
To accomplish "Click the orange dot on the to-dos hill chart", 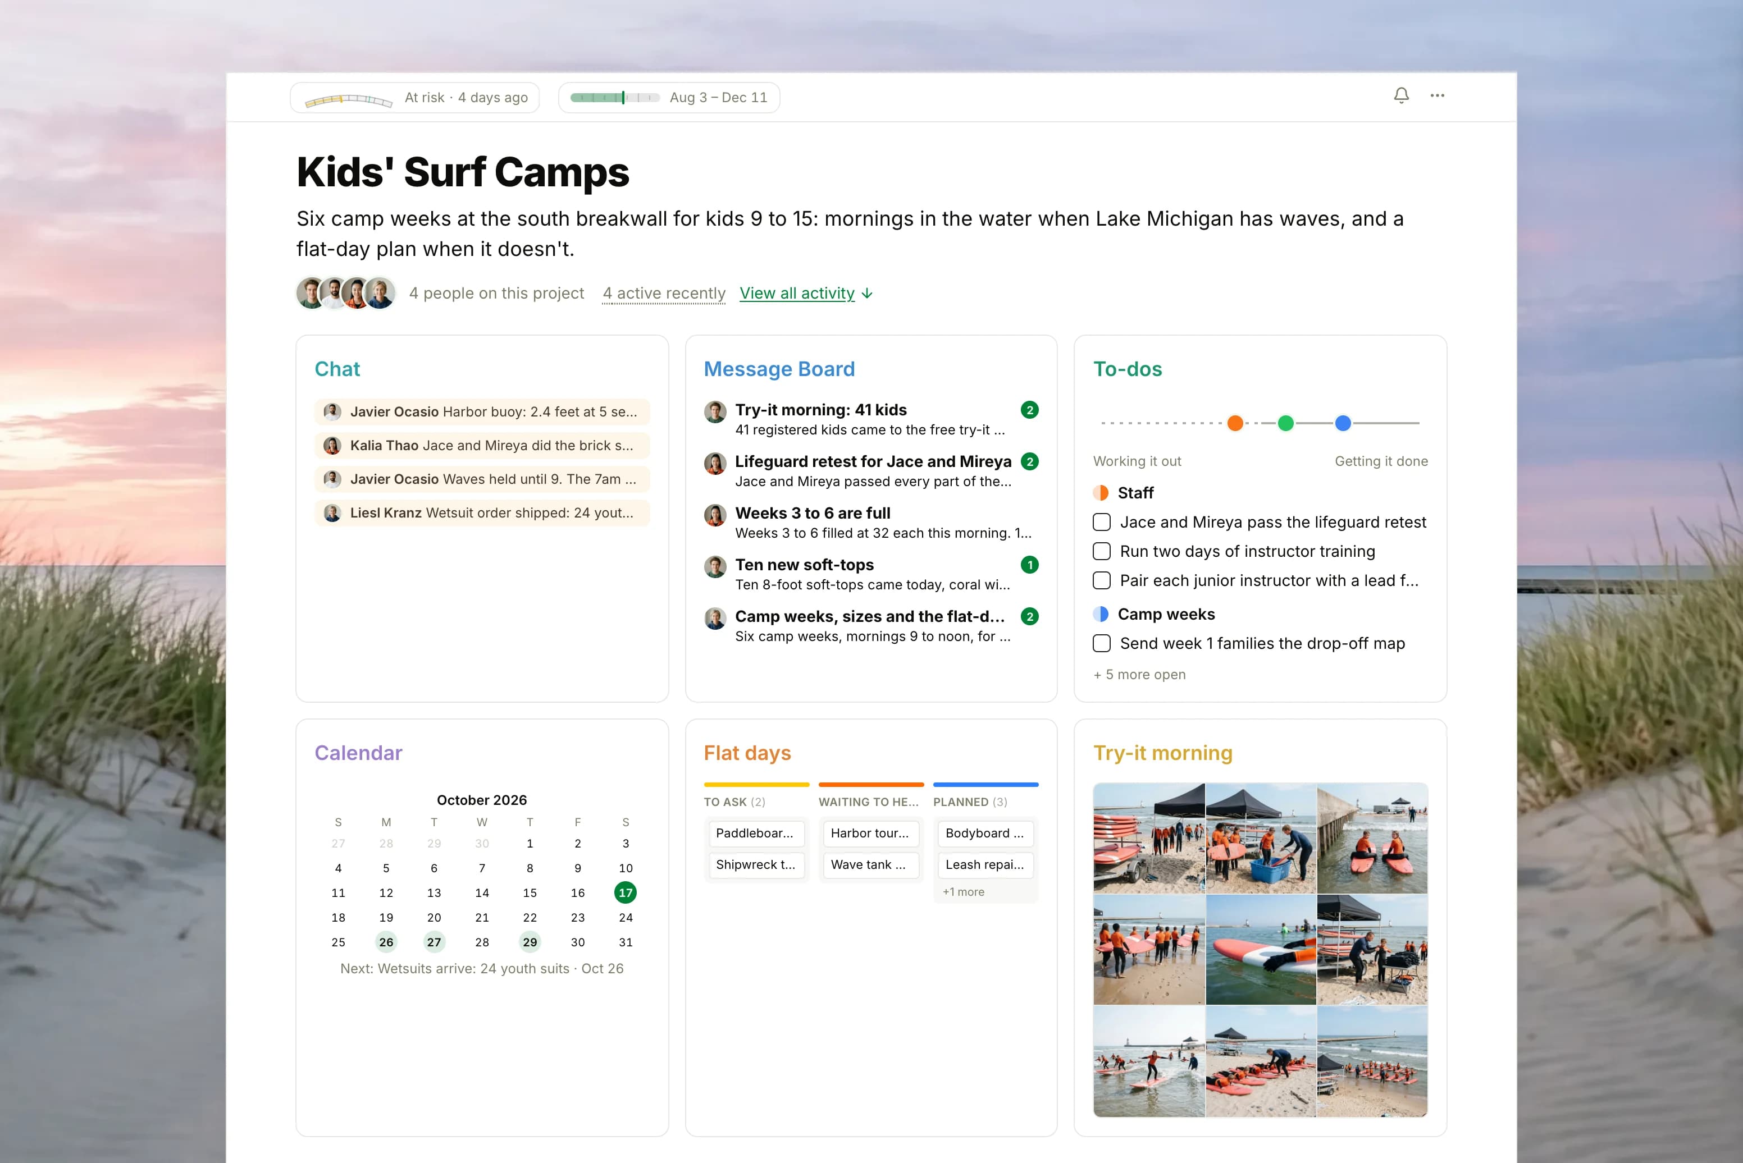I will pyautogui.click(x=1235, y=423).
